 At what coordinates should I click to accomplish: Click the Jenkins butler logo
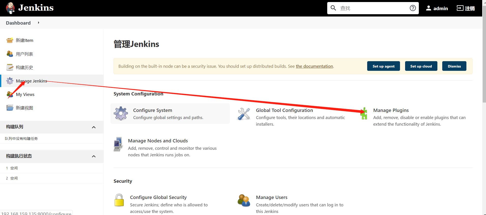point(10,8)
